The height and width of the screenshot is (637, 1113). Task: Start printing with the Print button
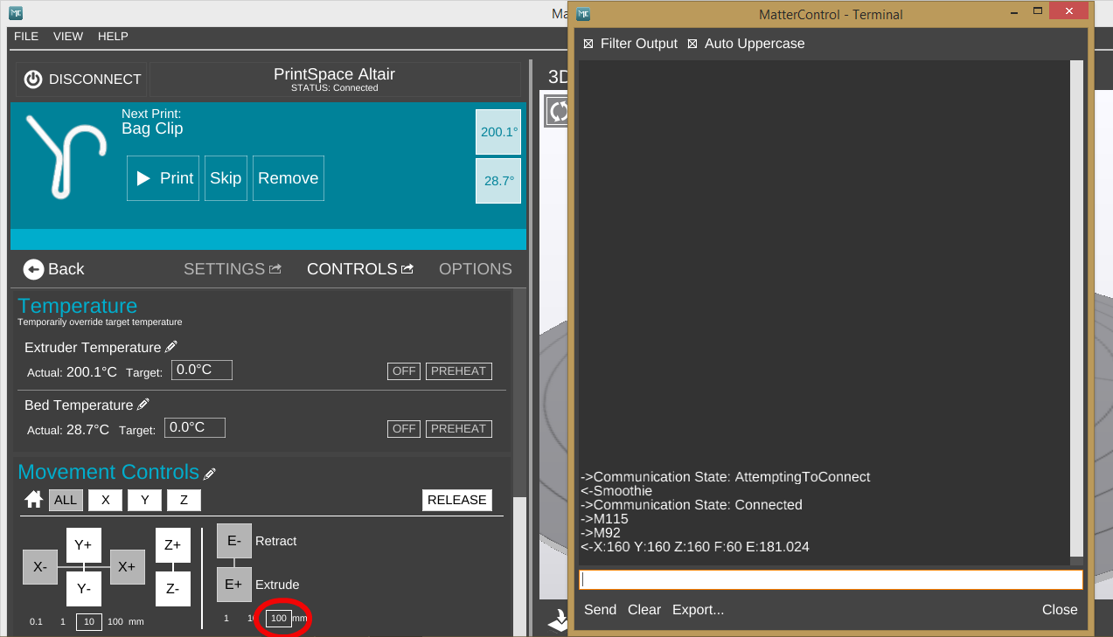tap(163, 178)
